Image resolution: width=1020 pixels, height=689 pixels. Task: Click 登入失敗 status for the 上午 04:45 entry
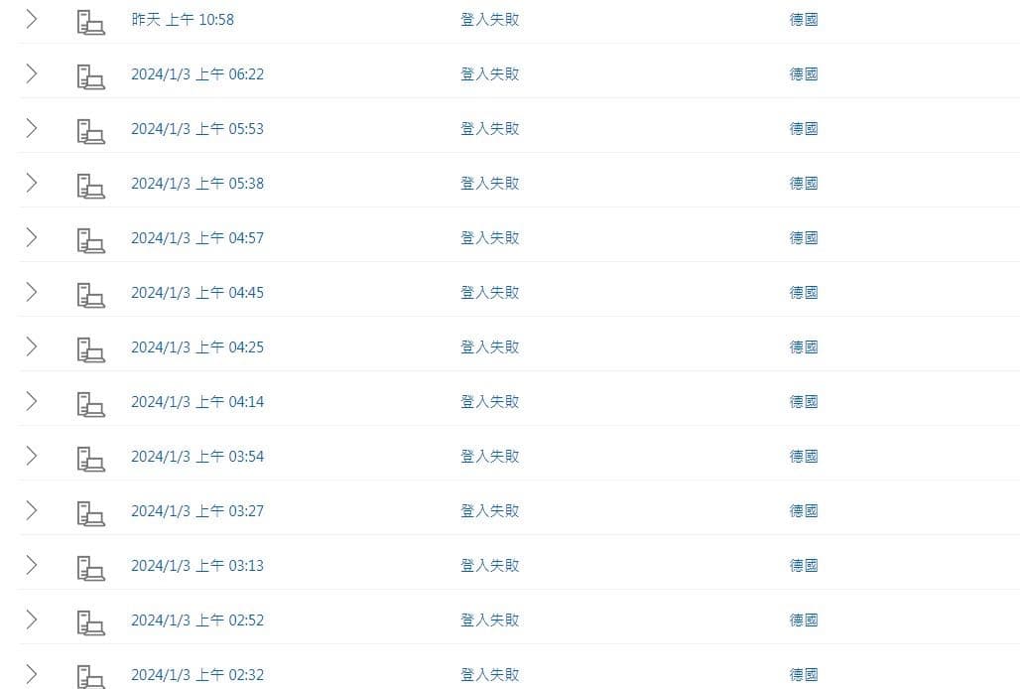pyautogui.click(x=490, y=293)
